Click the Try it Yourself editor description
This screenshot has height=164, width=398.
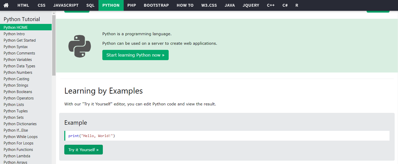[140, 104]
